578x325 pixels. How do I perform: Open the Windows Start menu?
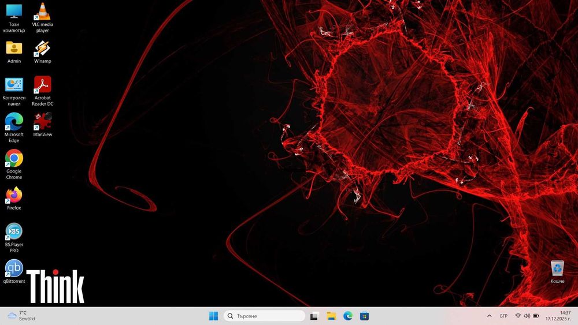tap(213, 316)
